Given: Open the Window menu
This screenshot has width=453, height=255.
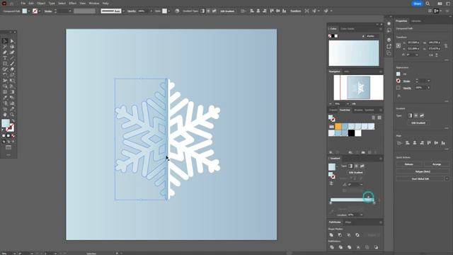Looking at the screenshot, I should tap(94, 4).
